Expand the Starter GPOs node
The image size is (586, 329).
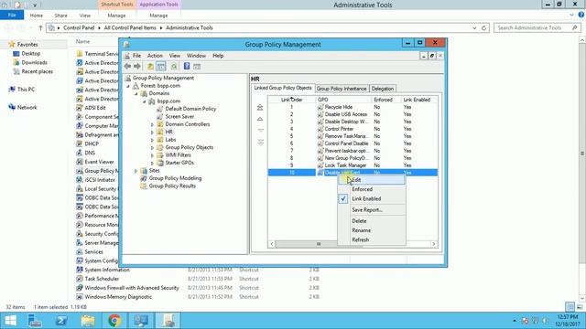152,163
